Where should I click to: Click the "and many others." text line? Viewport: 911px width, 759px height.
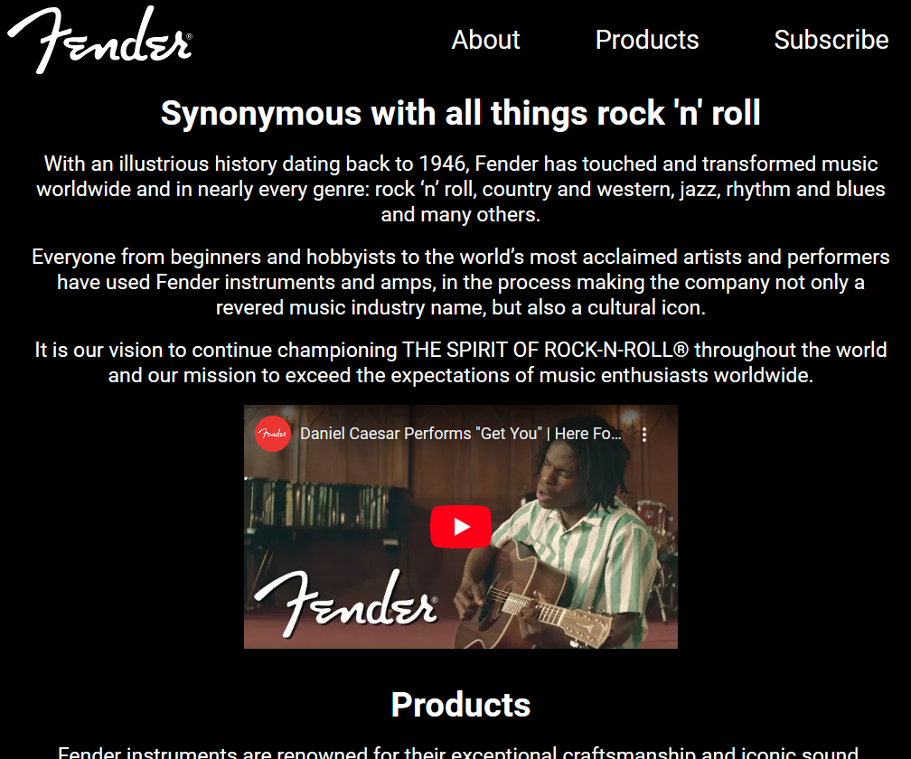[461, 215]
